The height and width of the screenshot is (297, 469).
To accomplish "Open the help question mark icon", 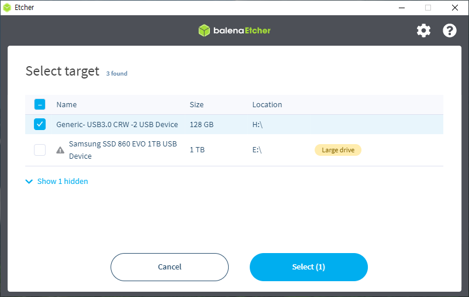I will tap(450, 30).
